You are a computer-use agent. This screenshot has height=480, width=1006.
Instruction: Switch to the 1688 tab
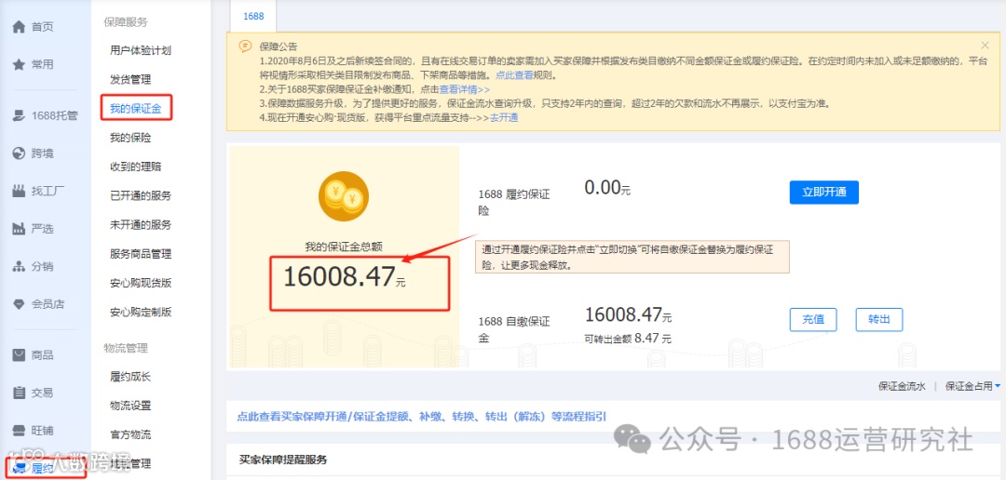[253, 16]
